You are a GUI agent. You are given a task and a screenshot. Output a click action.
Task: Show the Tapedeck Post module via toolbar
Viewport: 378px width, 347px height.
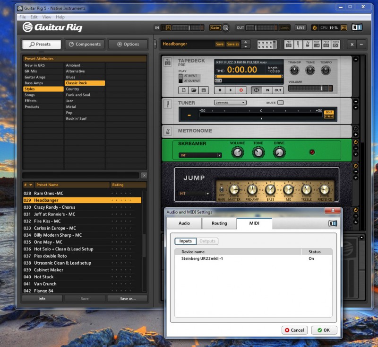[x=326, y=44]
